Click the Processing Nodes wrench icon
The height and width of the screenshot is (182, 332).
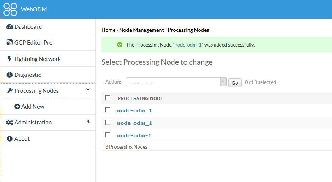10,91
